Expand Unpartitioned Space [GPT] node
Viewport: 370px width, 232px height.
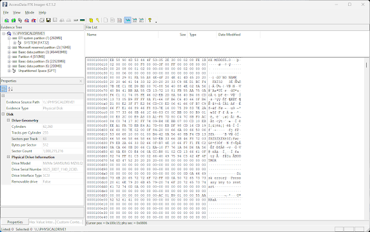coord(9,71)
